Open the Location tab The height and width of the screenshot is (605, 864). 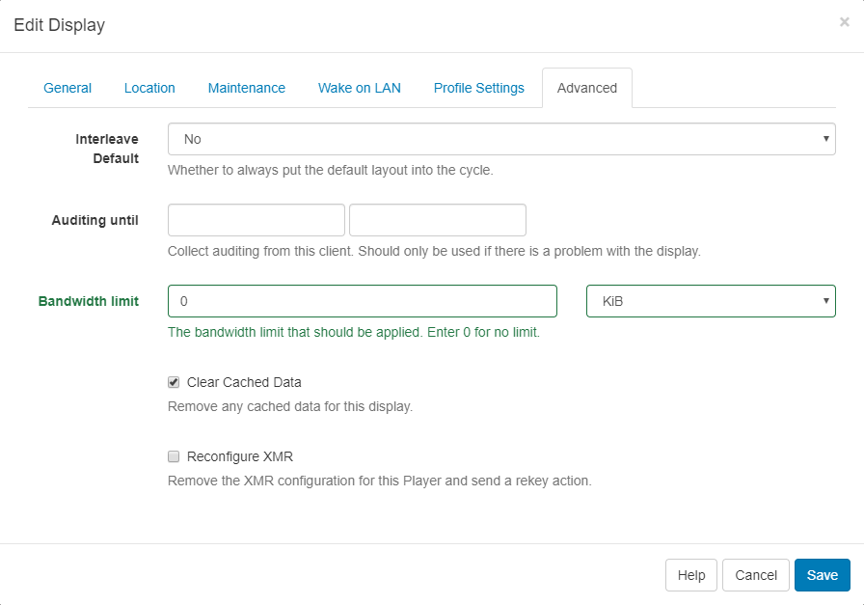[x=149, y=88]
